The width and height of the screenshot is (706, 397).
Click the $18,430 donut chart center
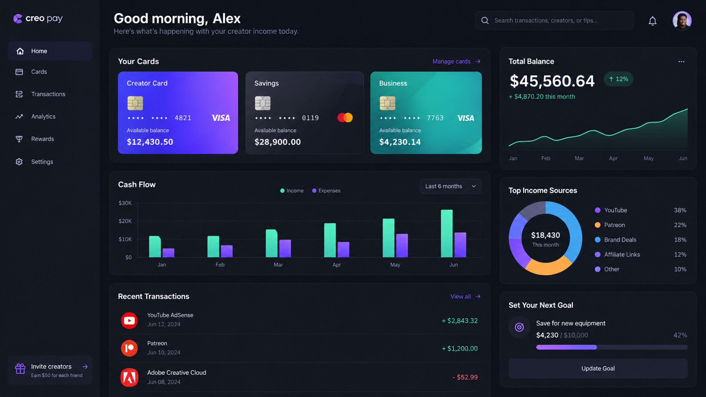pyautogui.click(x=545, y=239)
